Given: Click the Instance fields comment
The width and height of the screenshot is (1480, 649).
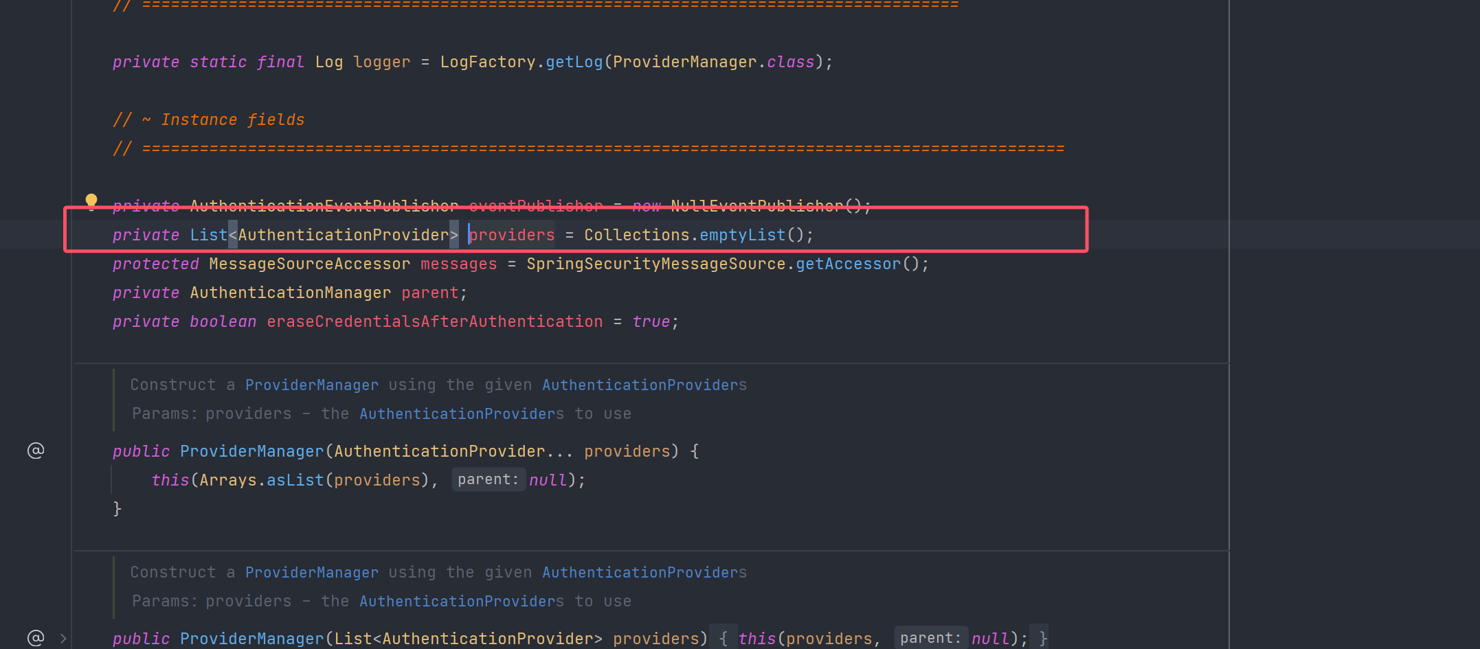Looking at the screenshot, I should [209, 119].
